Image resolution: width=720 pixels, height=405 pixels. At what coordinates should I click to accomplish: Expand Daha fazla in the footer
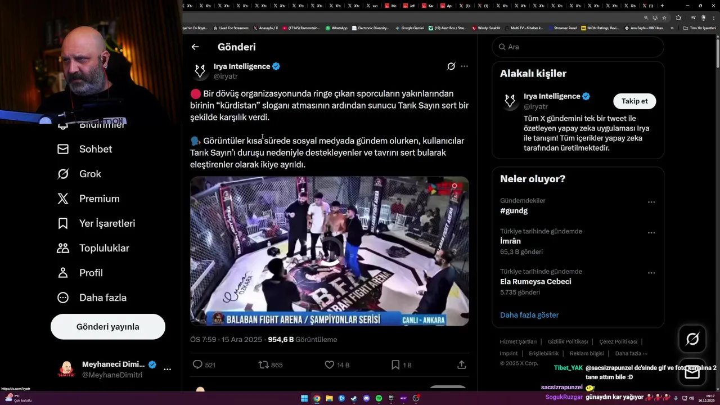[x=631, y=353]
